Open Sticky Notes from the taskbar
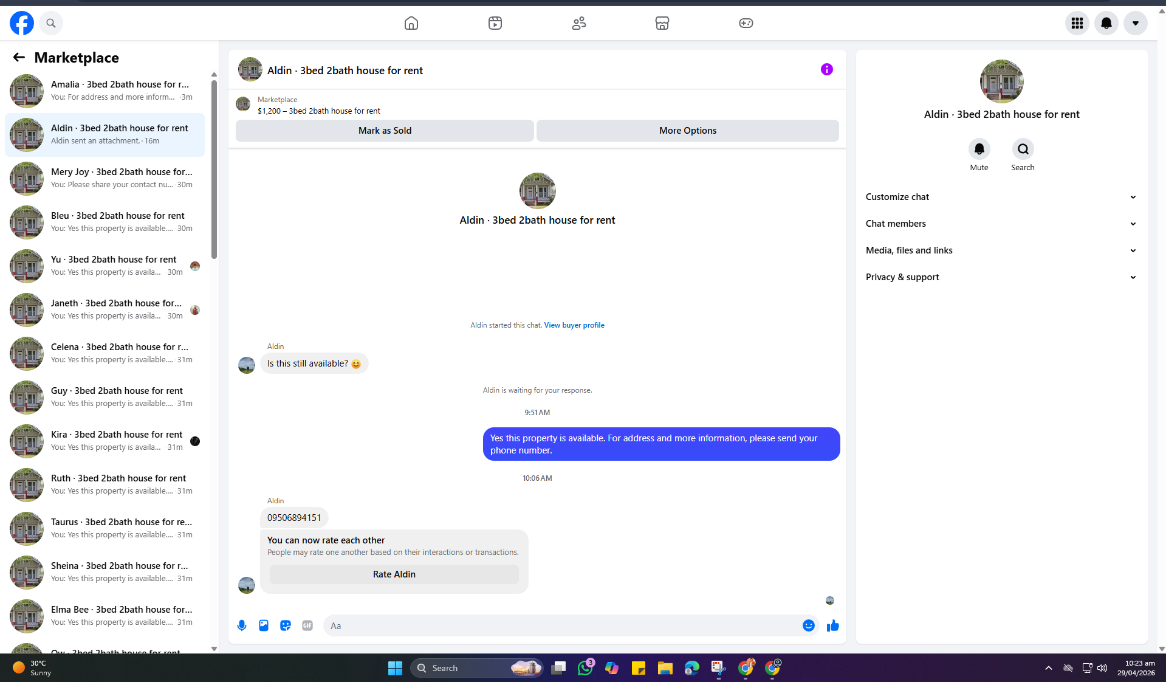 [x=639, y=668]
